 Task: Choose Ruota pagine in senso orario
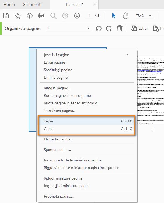[x=87, y=95]
